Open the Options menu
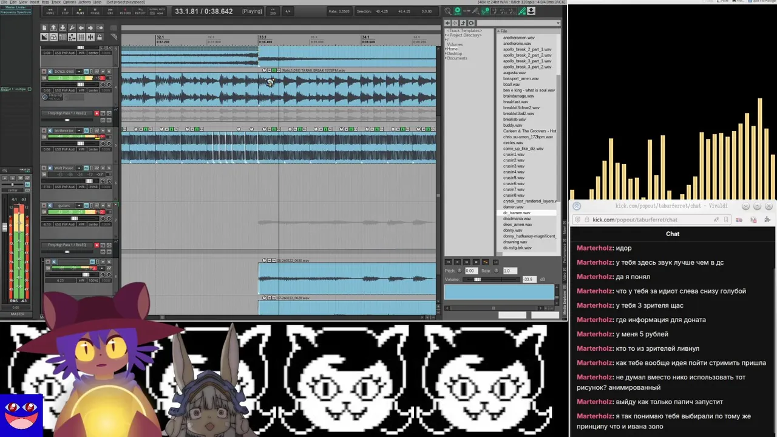This screenshot has height=437, width=777. [69, 2]
